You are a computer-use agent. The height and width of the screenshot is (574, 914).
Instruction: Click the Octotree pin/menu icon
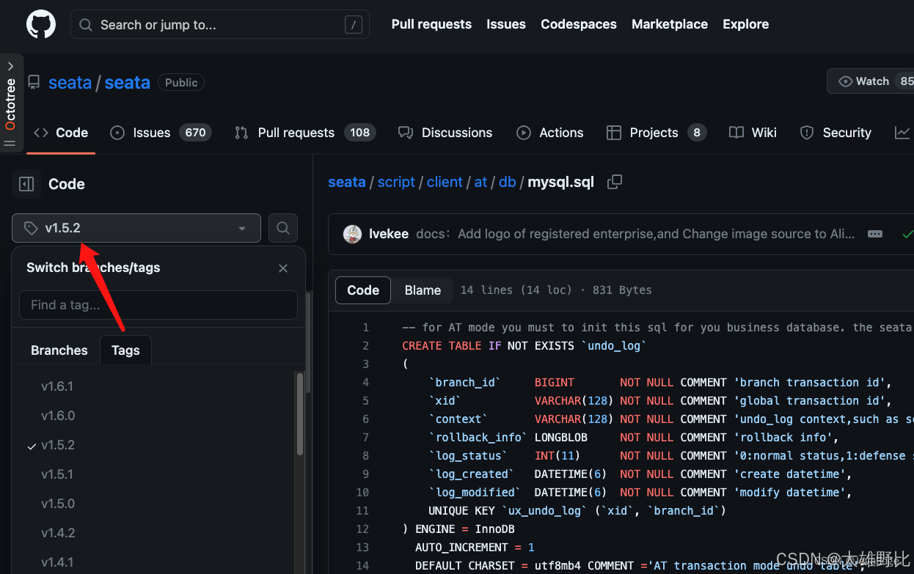coord(10,143)
